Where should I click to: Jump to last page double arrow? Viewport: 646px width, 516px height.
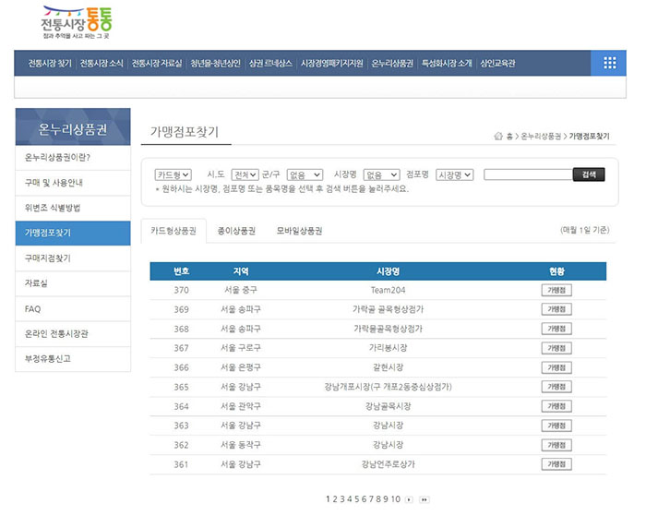424,499
